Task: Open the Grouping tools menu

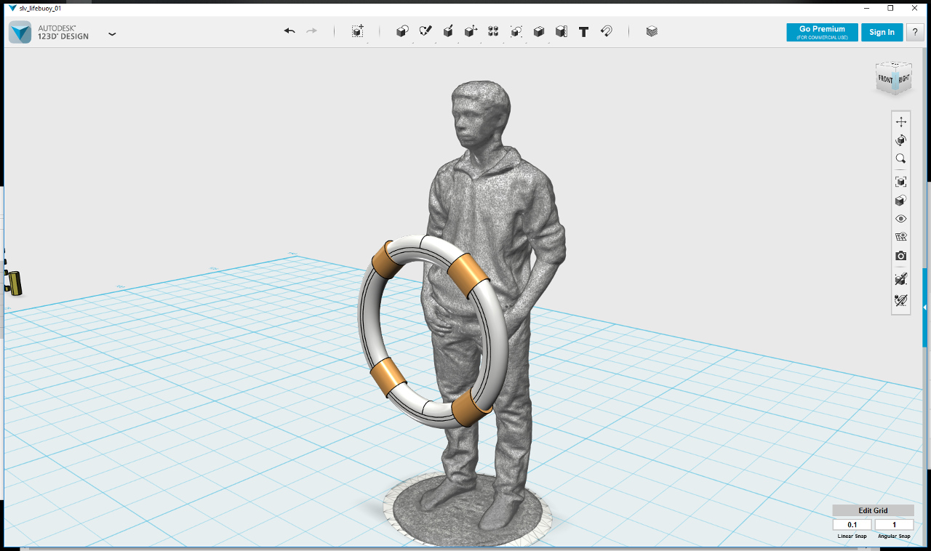Action: (x=516, y=31)
